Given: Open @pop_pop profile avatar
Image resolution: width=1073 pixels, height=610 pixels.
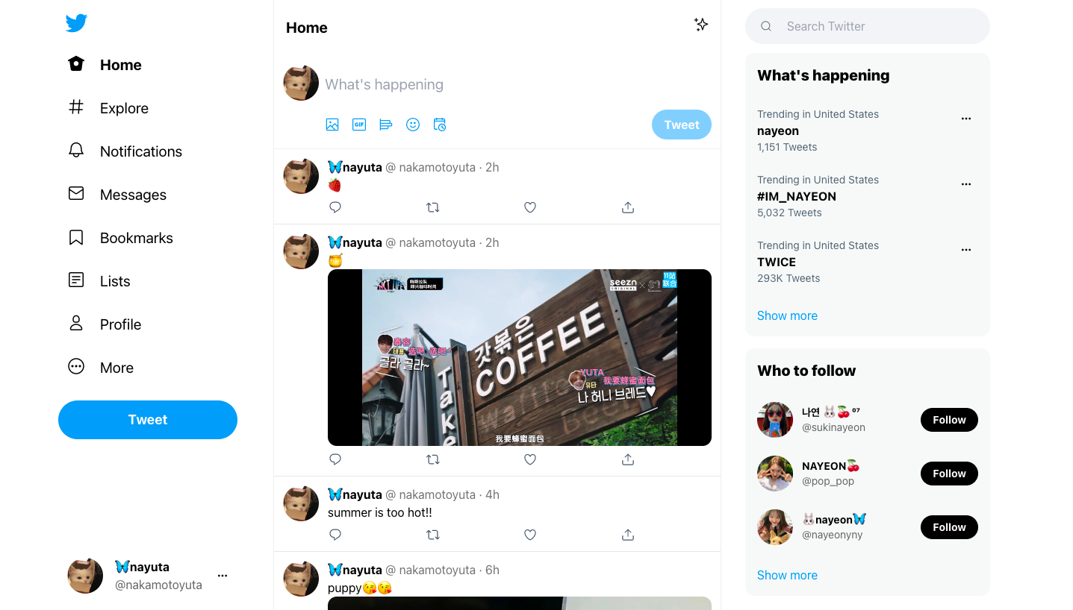Looking at the screenshot, I should [775, 474].
